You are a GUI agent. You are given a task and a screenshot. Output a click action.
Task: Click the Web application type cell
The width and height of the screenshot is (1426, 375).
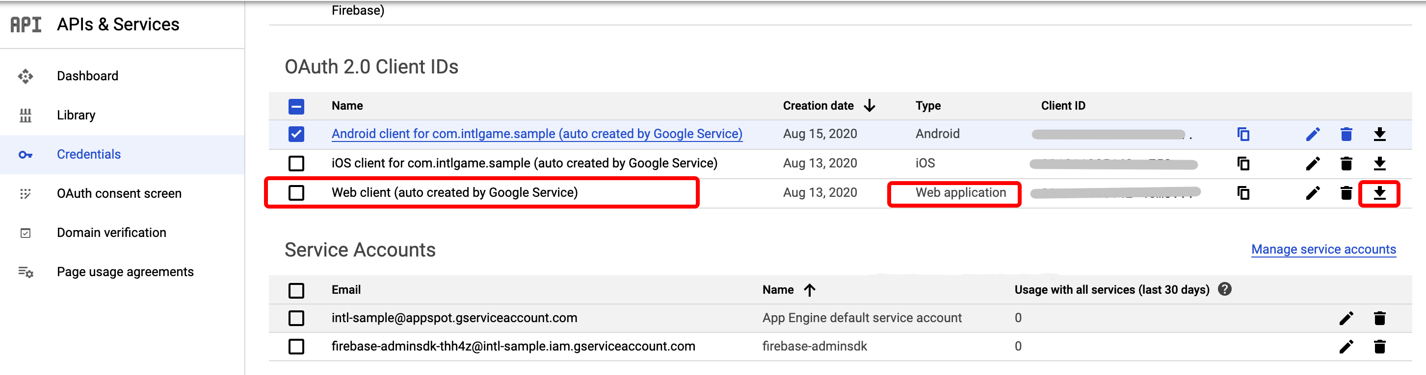[960, 192]
